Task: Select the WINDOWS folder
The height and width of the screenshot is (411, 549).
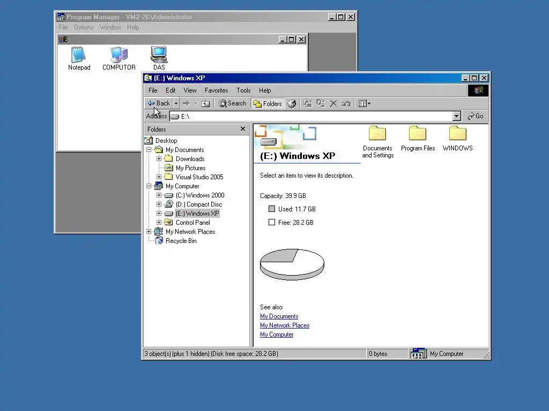Action: pyautogui.click(x=458, y=139)
